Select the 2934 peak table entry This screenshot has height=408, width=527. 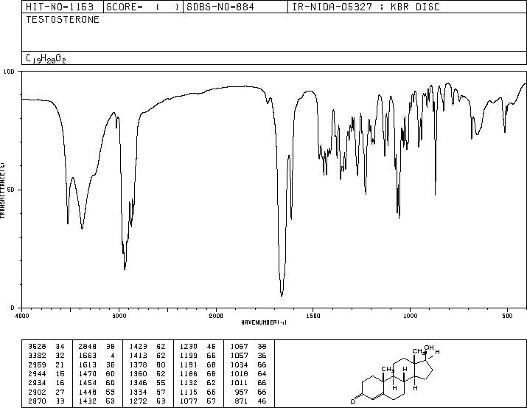tap(46, 383)
